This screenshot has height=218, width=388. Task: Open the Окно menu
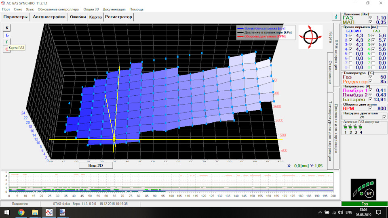coord(18,9)
